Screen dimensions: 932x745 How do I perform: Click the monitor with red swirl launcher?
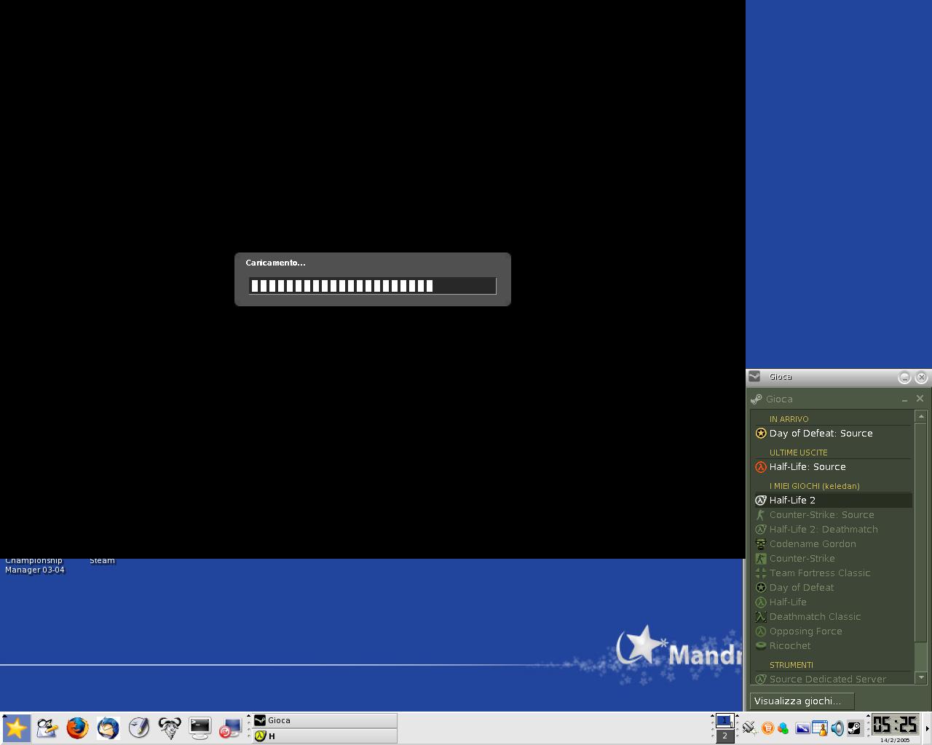click(x=230, y=728)
